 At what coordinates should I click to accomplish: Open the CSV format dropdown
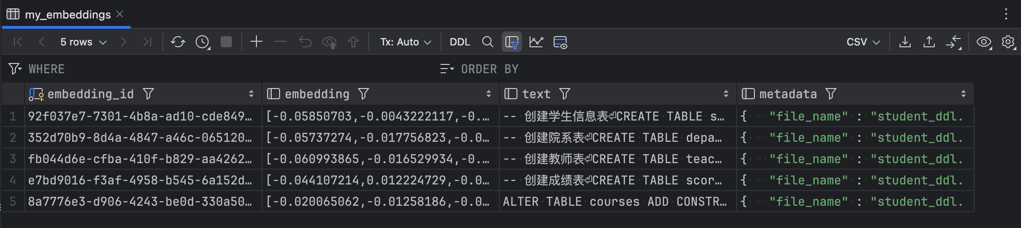point(863,42)
